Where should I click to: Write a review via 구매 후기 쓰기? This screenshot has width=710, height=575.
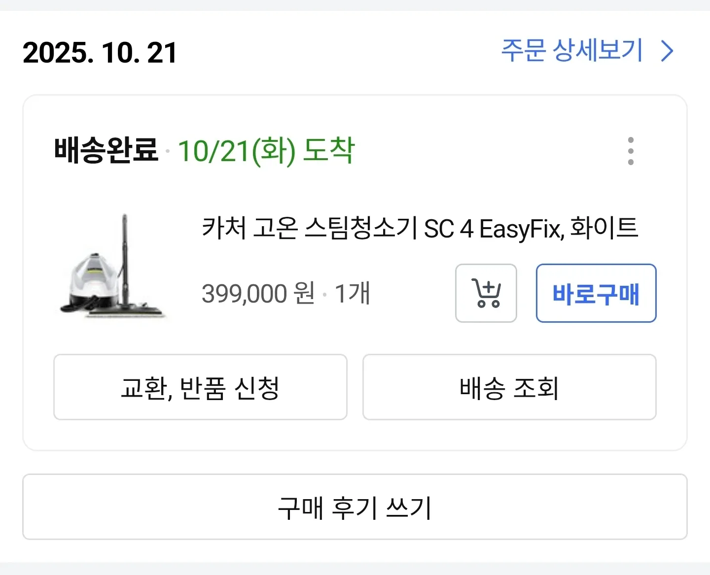click(x=355, y=507)
